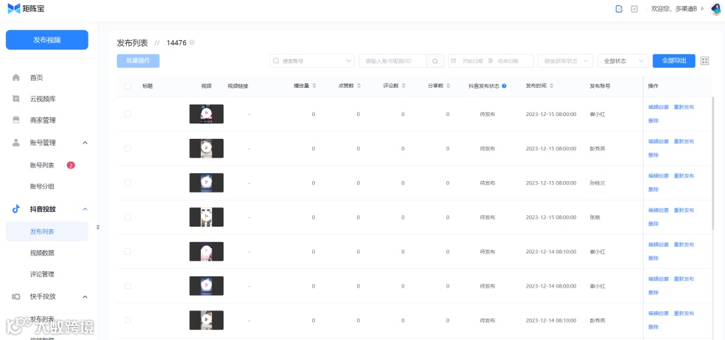725x340 pixels.
Task: Click the 全部导出 button
Action: point(674,61)
